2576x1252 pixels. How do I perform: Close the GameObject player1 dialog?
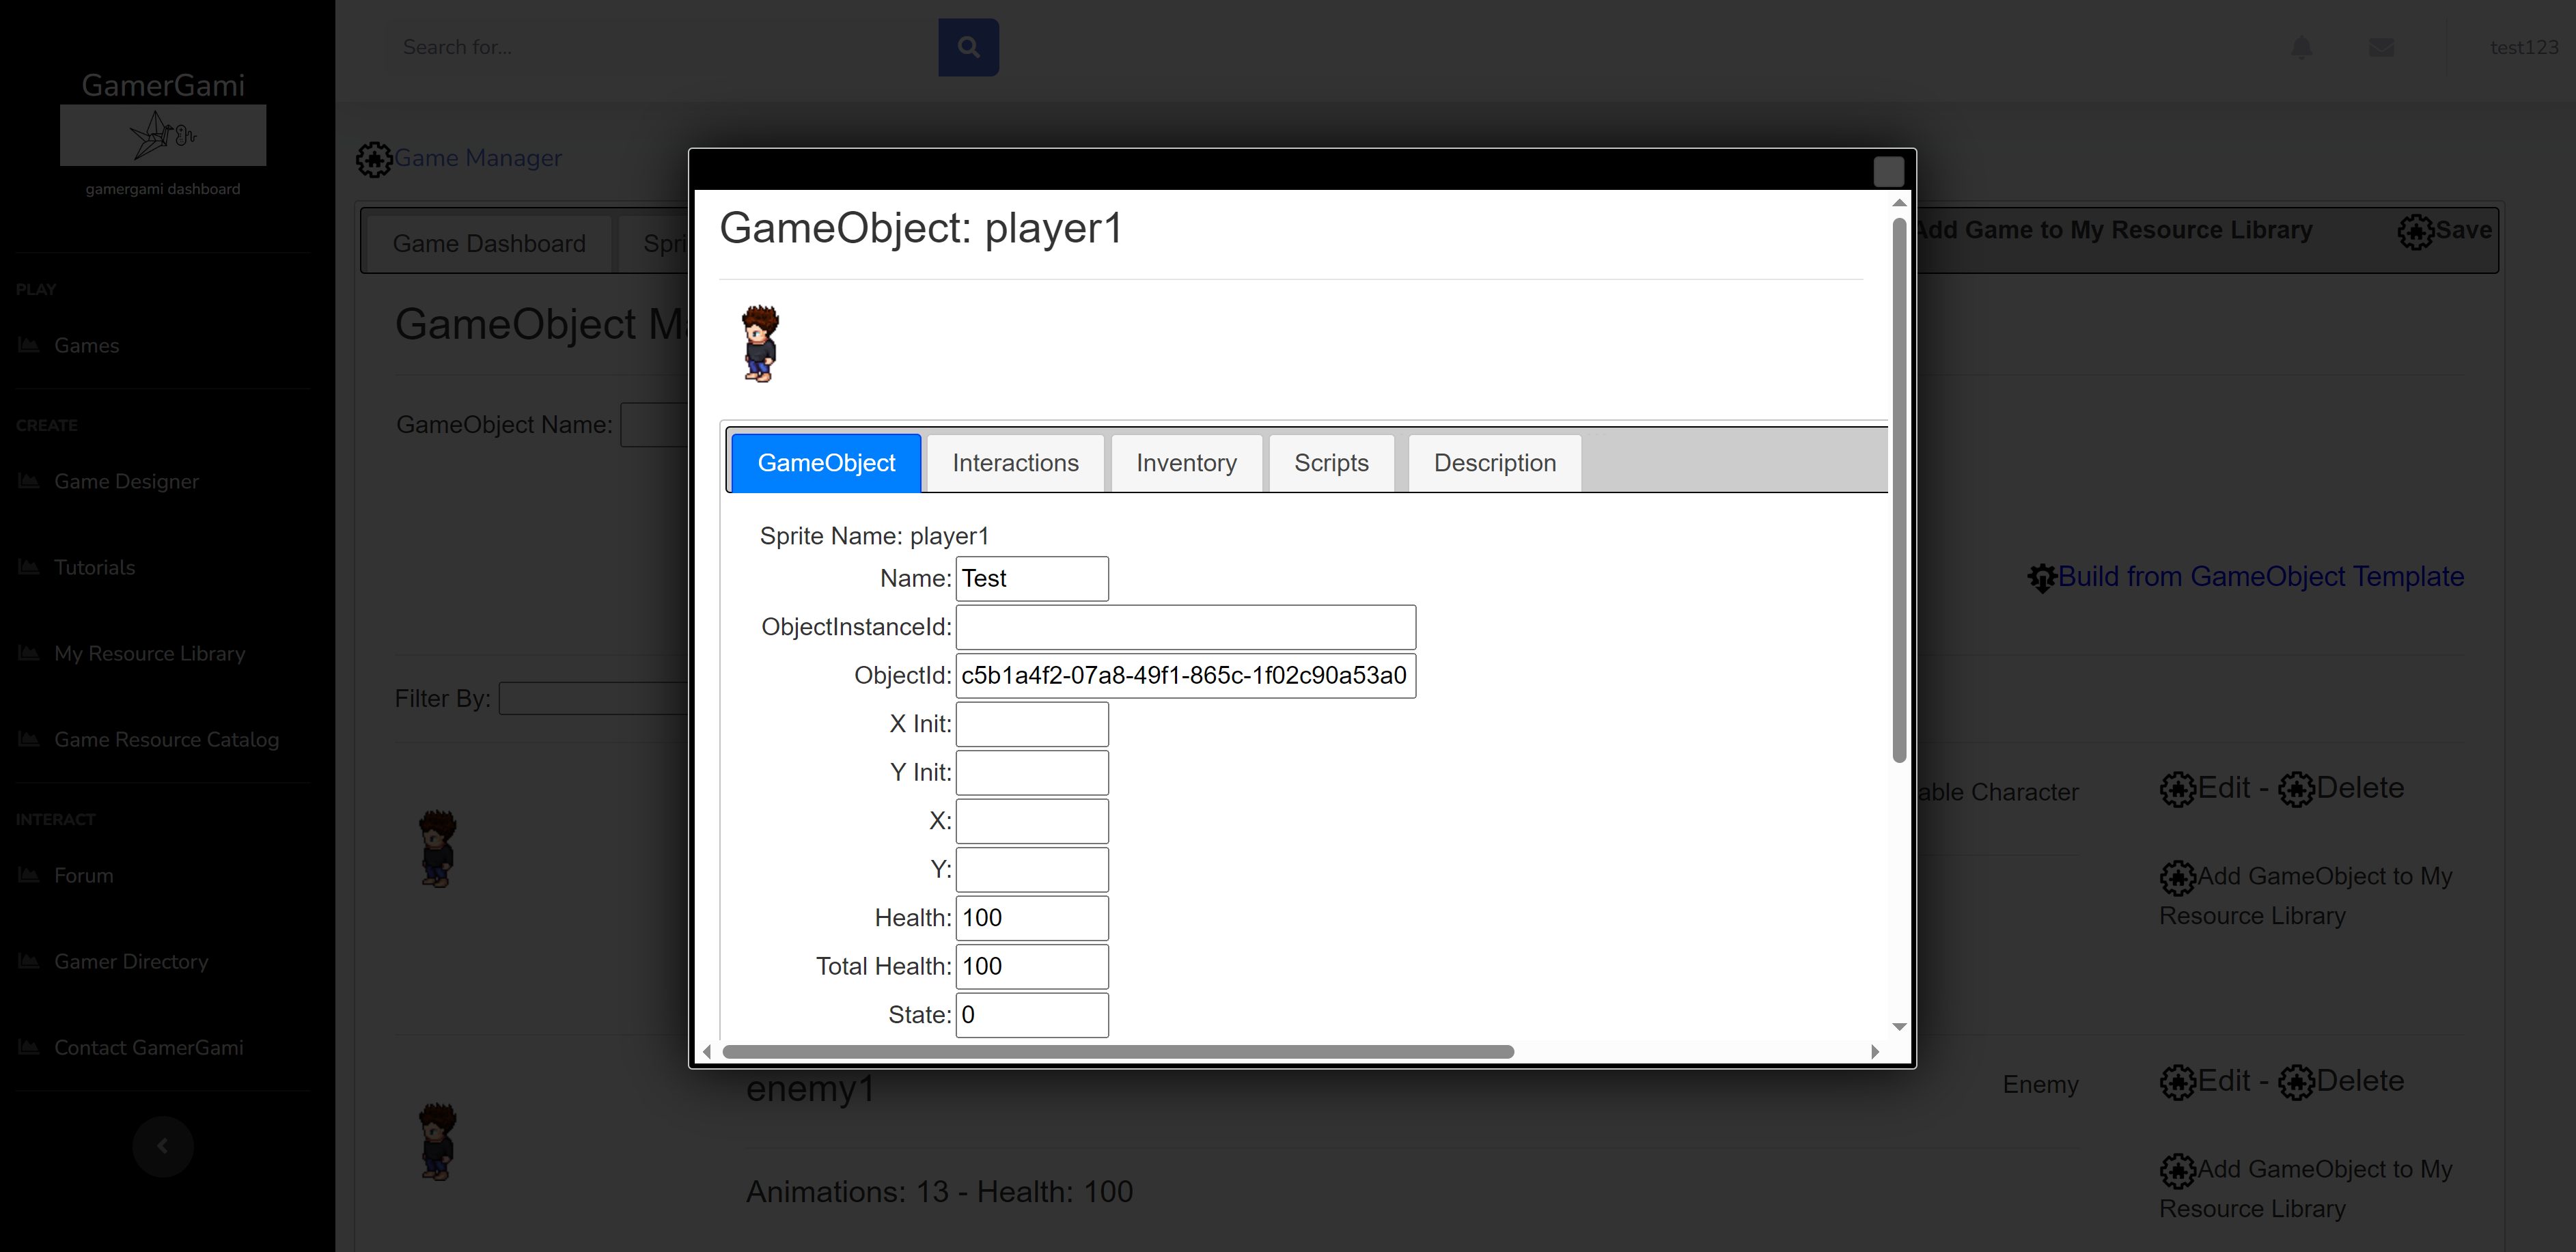(1888, 172)
